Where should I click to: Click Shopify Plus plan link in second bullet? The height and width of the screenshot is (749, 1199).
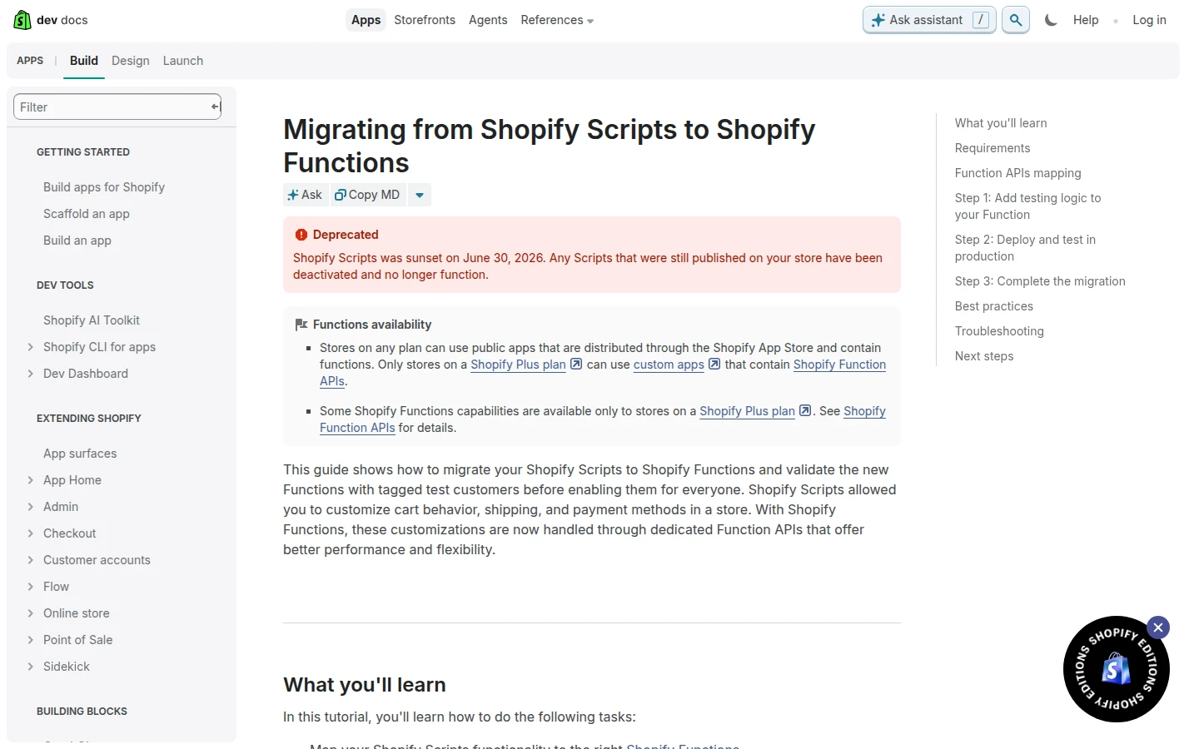[747, 411]
